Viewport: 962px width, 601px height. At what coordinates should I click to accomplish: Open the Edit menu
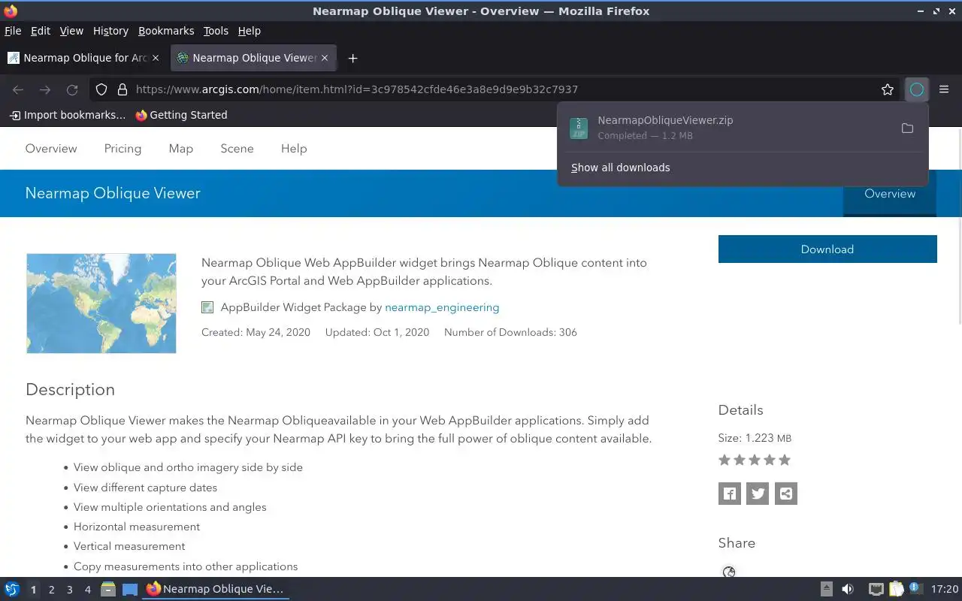click(41, 31)
